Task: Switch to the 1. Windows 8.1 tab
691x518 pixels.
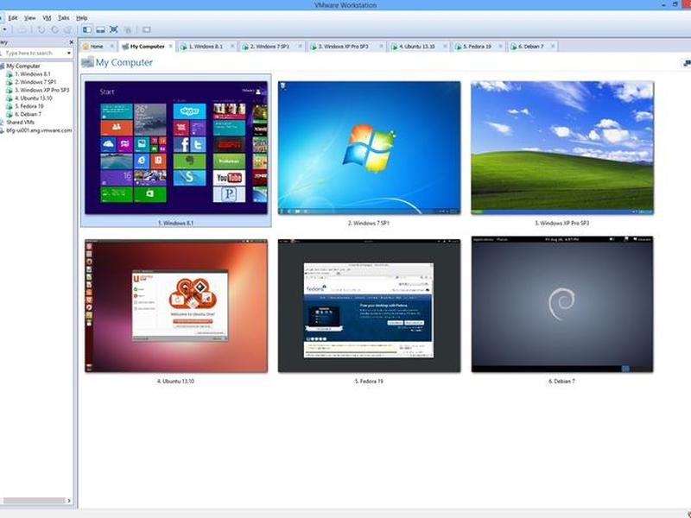Action: click(206, 47)
